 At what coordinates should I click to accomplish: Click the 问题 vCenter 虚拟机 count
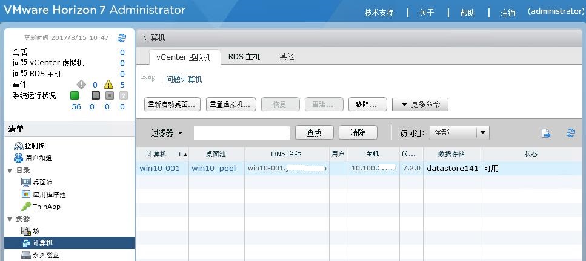(122, 63)
